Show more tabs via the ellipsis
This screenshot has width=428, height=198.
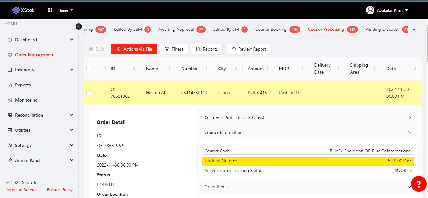[x=414, y=29]
